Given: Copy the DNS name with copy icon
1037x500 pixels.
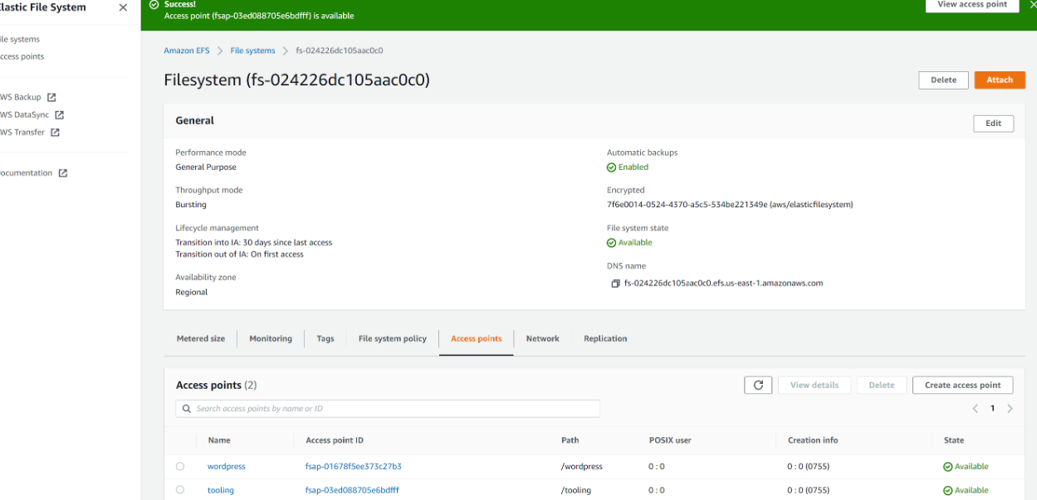Looking at the screenshot, I should [615, 284].
